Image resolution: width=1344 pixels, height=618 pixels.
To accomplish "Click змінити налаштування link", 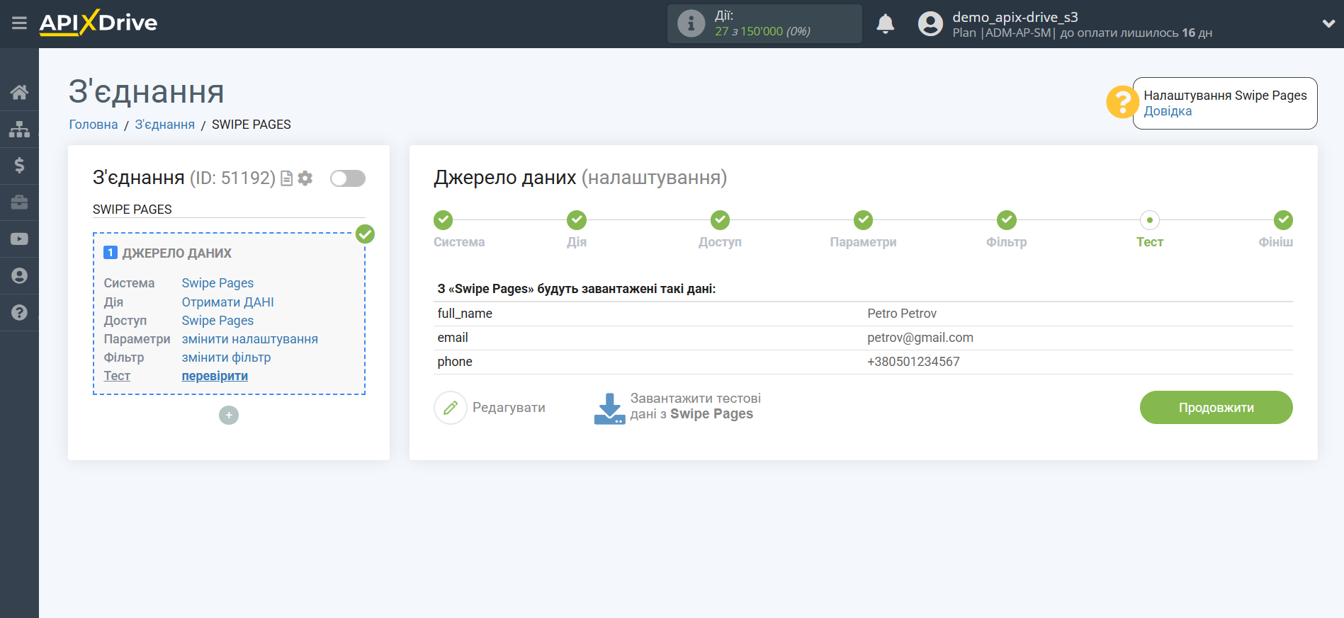I will pos(249,339).
